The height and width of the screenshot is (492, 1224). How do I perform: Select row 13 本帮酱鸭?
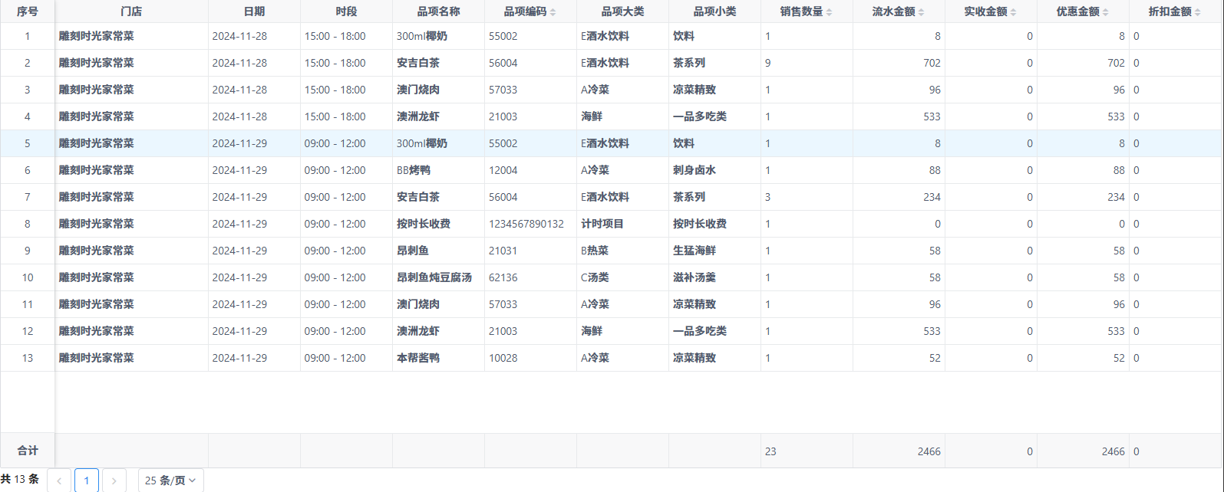click(417, 358)
